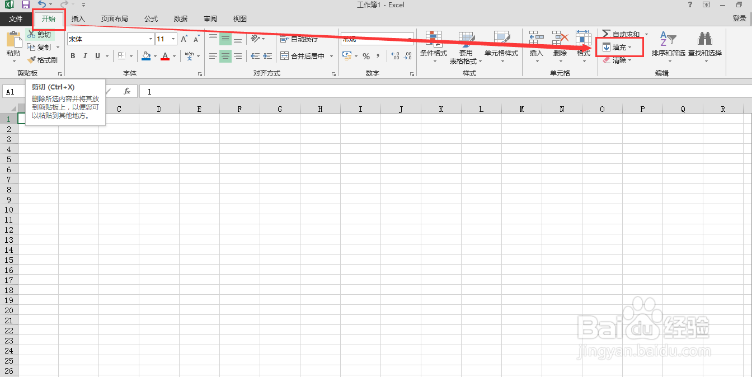This screenshot has height=377, width=752.
Task: Toggle italic formatting with I button
Action: point(84,55)
